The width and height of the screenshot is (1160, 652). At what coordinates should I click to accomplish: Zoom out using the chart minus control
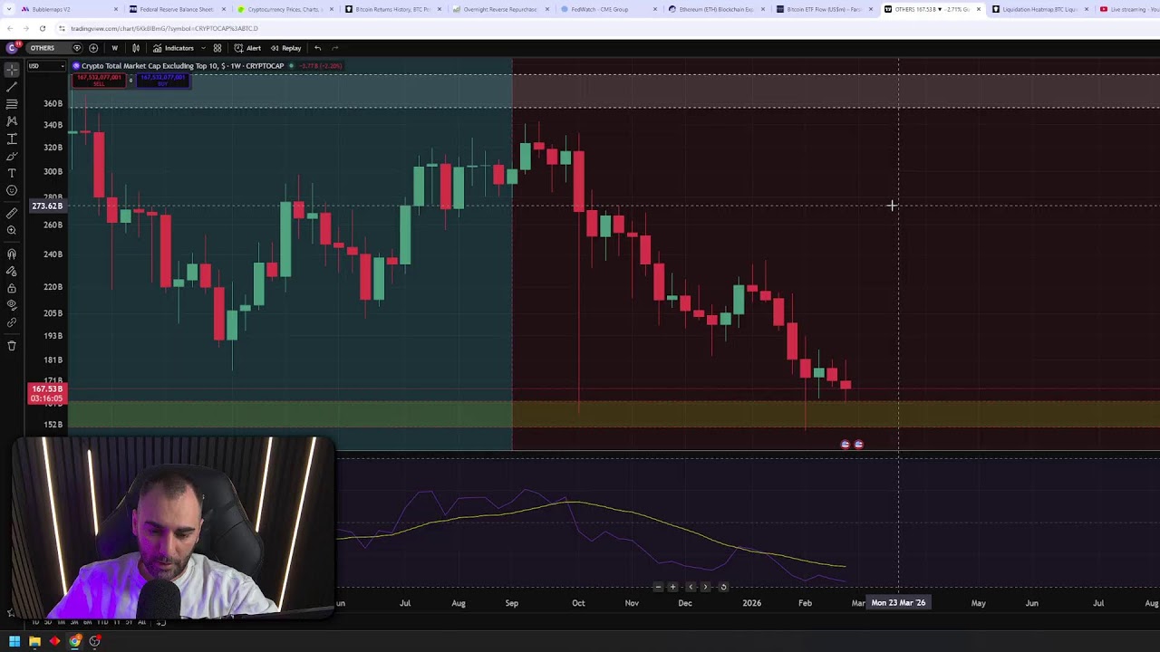click(658, 587)
